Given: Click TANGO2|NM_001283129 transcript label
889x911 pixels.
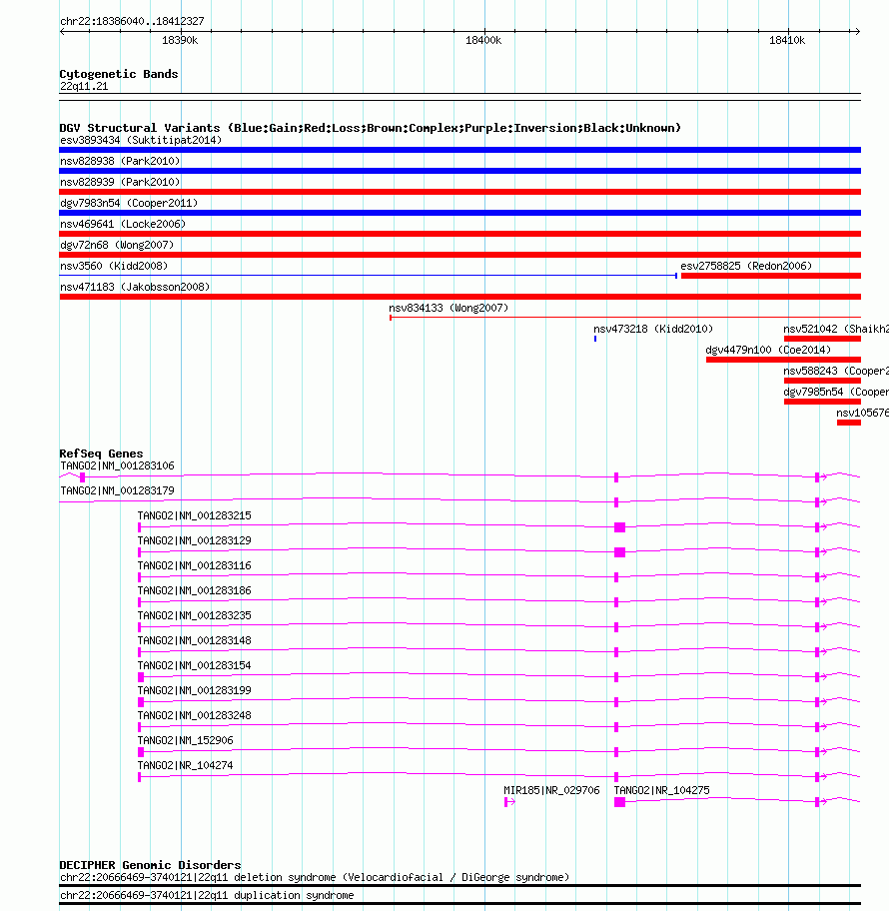Looking at the screenshot, I should coord(194,540).
